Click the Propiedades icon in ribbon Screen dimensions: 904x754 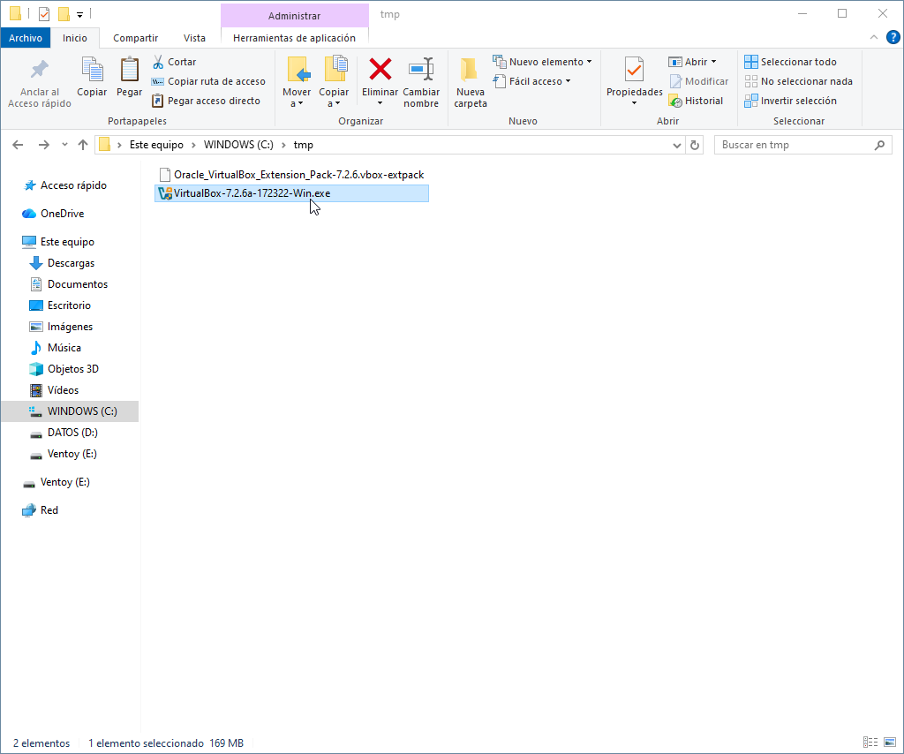pyautogui.click(x=634, y=71)
